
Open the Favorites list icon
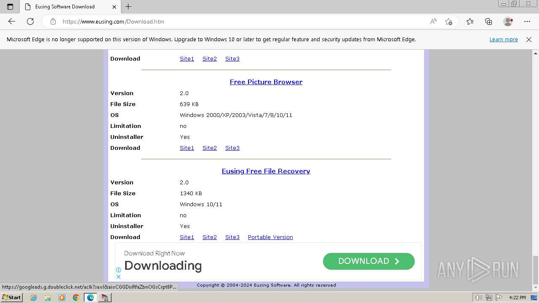[470, 21]
